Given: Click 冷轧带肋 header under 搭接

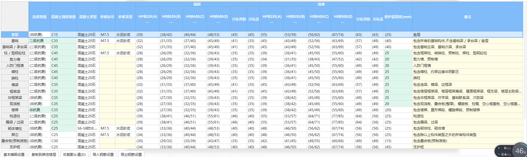Looking at the screenshot, I should pos(363,19).
